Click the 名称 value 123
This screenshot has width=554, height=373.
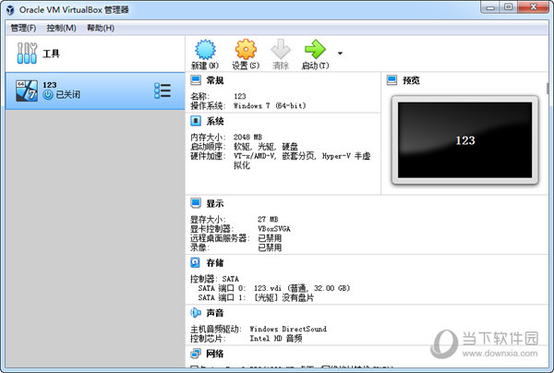point(239,96)
